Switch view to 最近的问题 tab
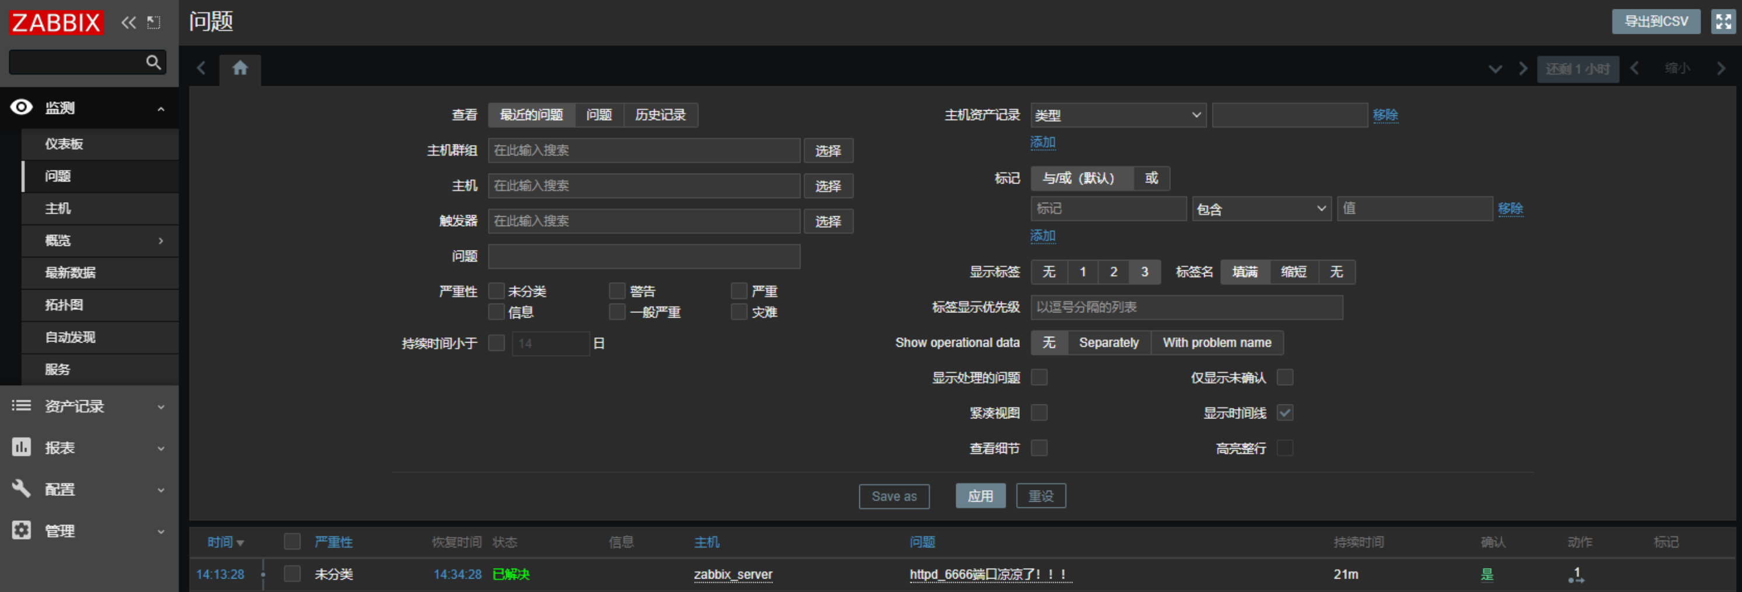This screenshot has width=1742, height=592. 531,115
